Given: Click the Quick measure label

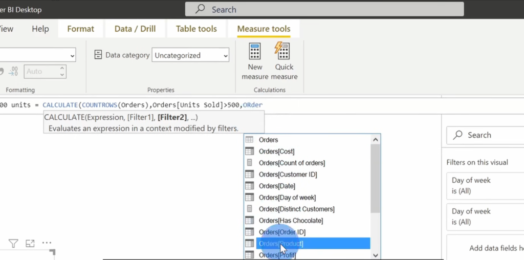Looking at the screenshot, I should pos(284,72).
